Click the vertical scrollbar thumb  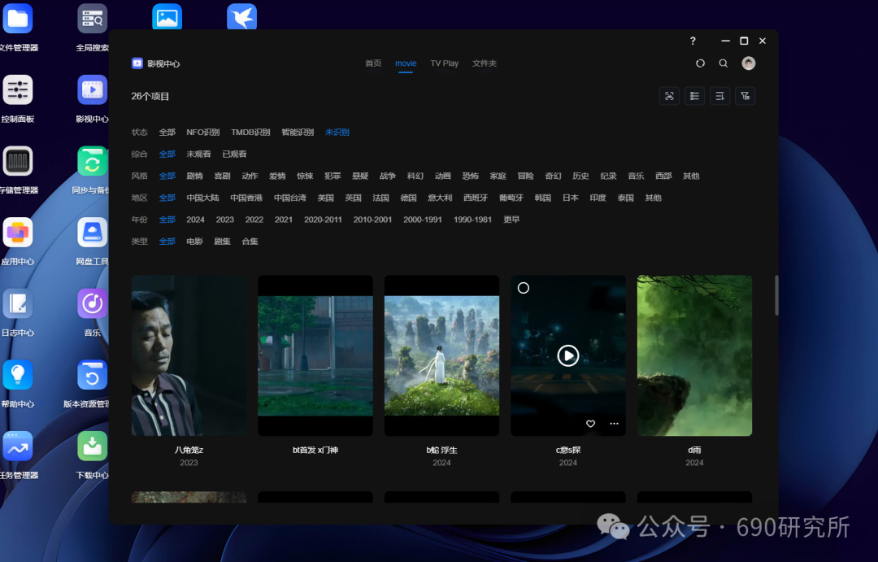pyautogui.click(x=776, y=295)
